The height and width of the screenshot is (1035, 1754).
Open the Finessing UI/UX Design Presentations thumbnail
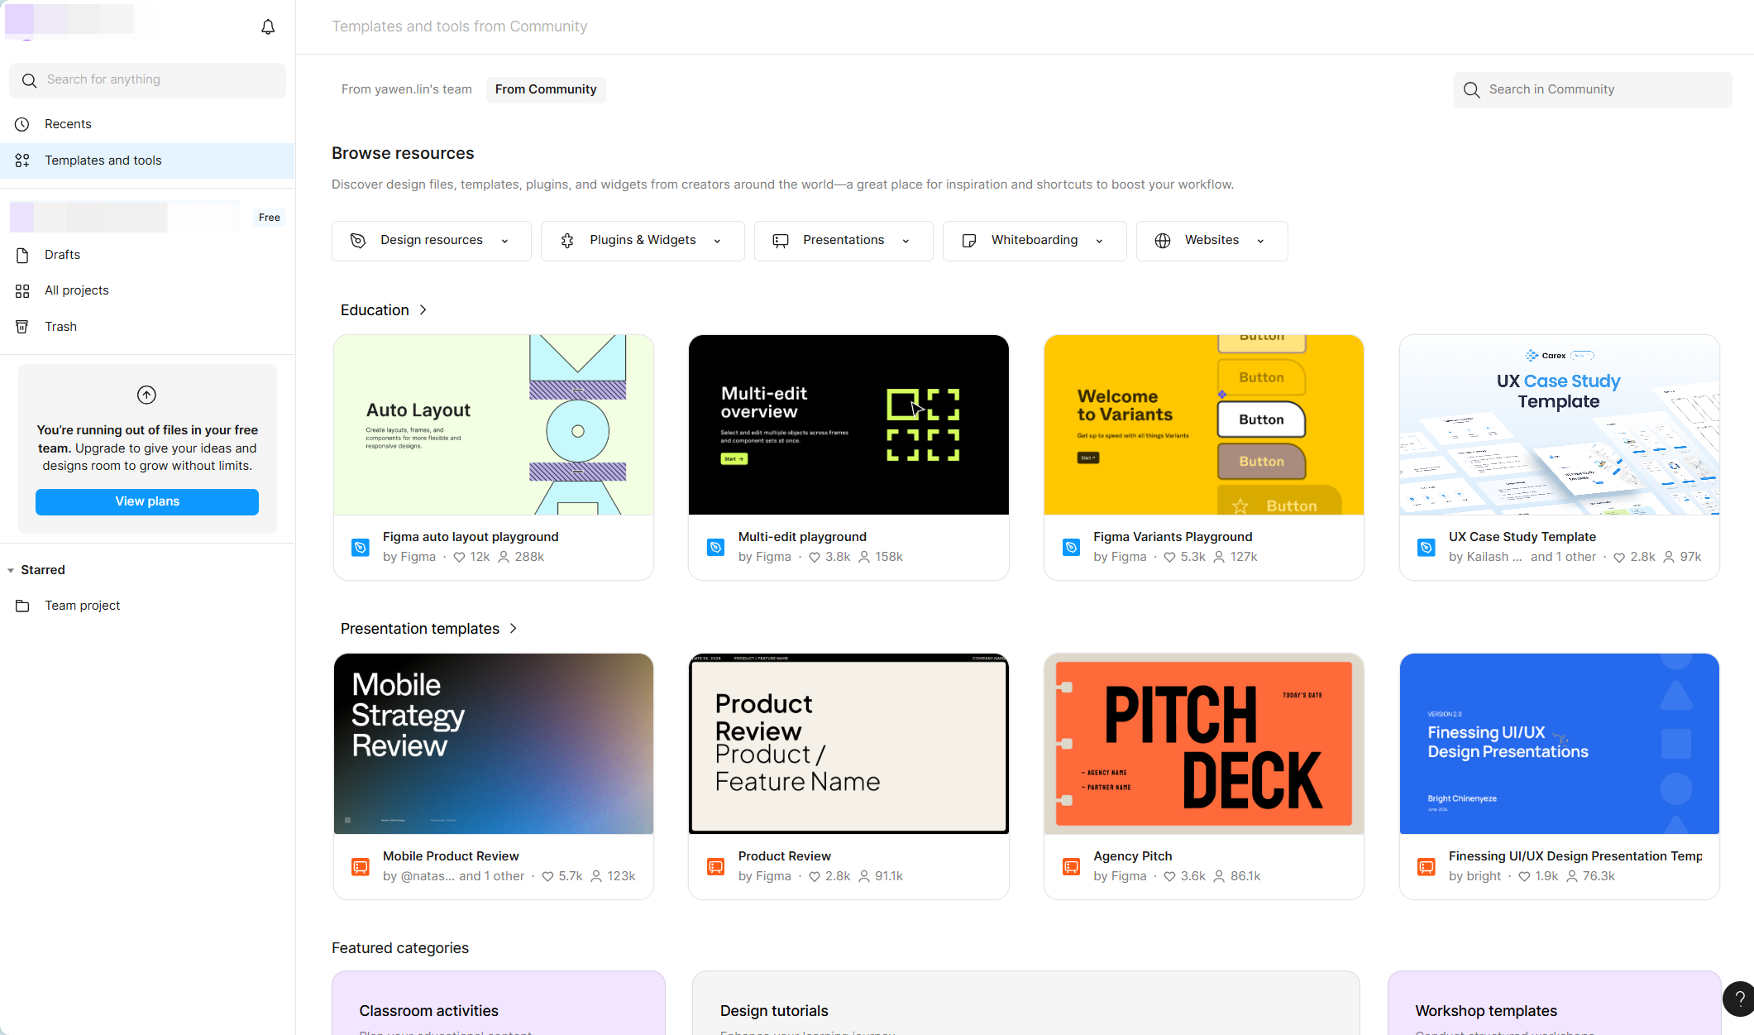[x=1560, y=744]
